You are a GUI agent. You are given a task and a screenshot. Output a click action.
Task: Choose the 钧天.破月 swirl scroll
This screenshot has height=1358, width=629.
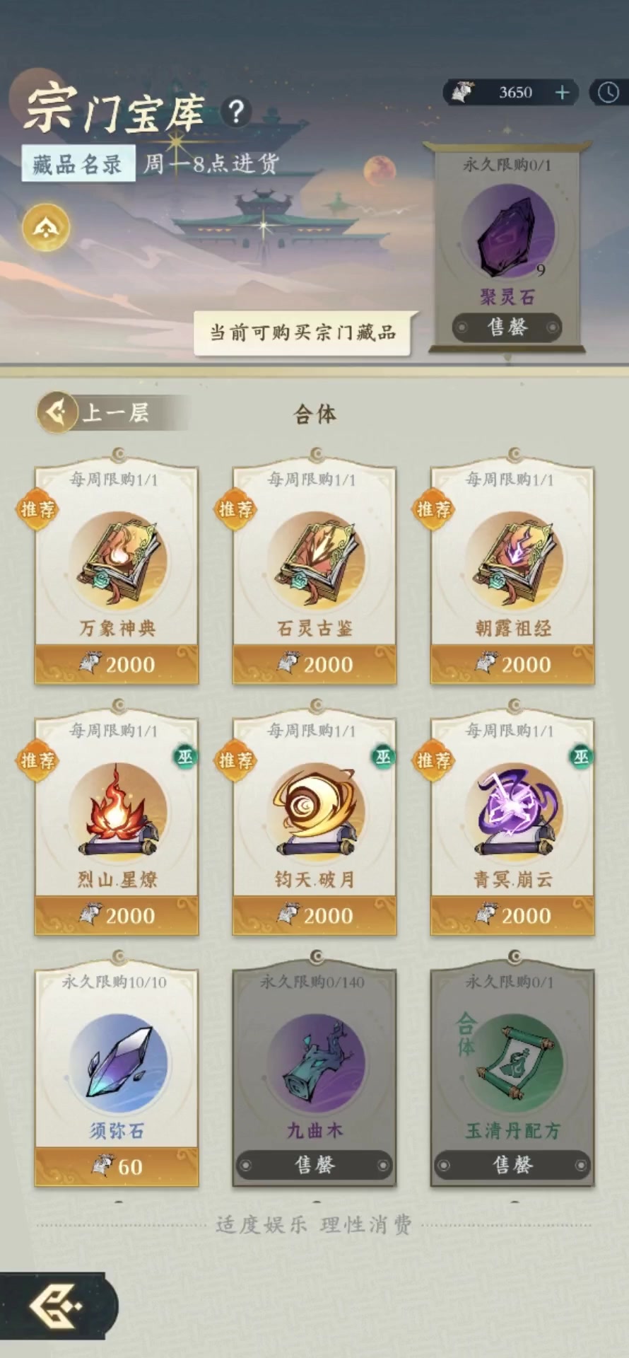[x=314, y=825]
